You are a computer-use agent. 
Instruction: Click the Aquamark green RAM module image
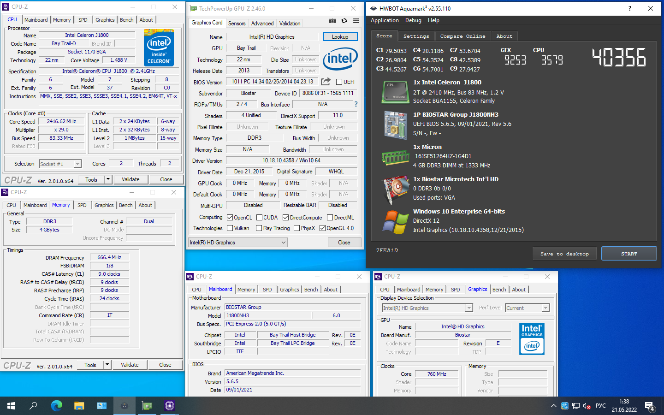(395, 158)
